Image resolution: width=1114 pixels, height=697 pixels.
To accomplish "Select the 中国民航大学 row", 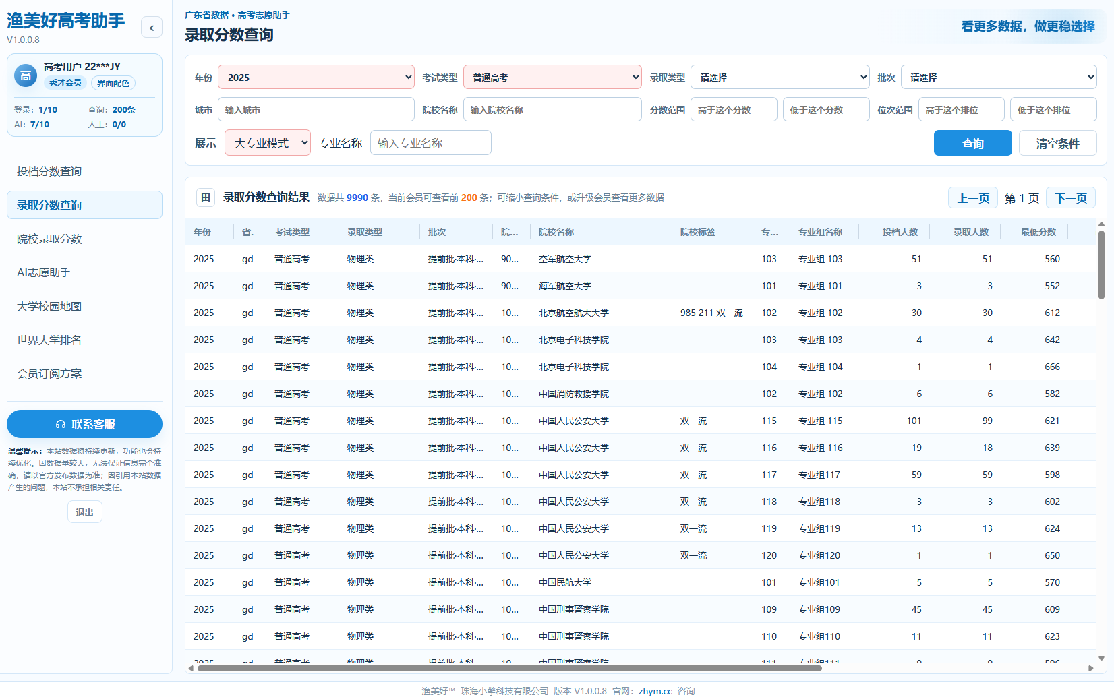I will coord(641,582).
